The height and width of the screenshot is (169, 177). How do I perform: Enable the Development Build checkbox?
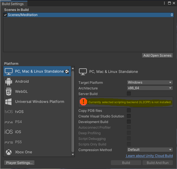coord(129,122)
